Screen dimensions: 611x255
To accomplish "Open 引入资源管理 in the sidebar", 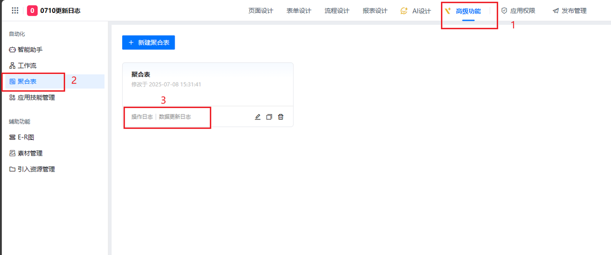I will tap(36, 169).
